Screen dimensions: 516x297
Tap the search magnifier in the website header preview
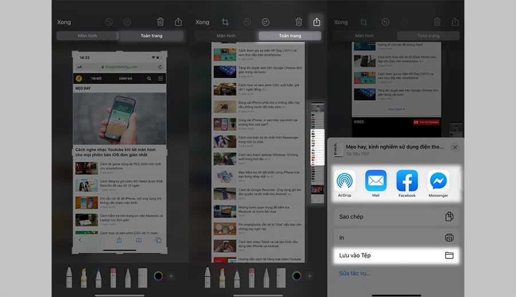point(149,78)
